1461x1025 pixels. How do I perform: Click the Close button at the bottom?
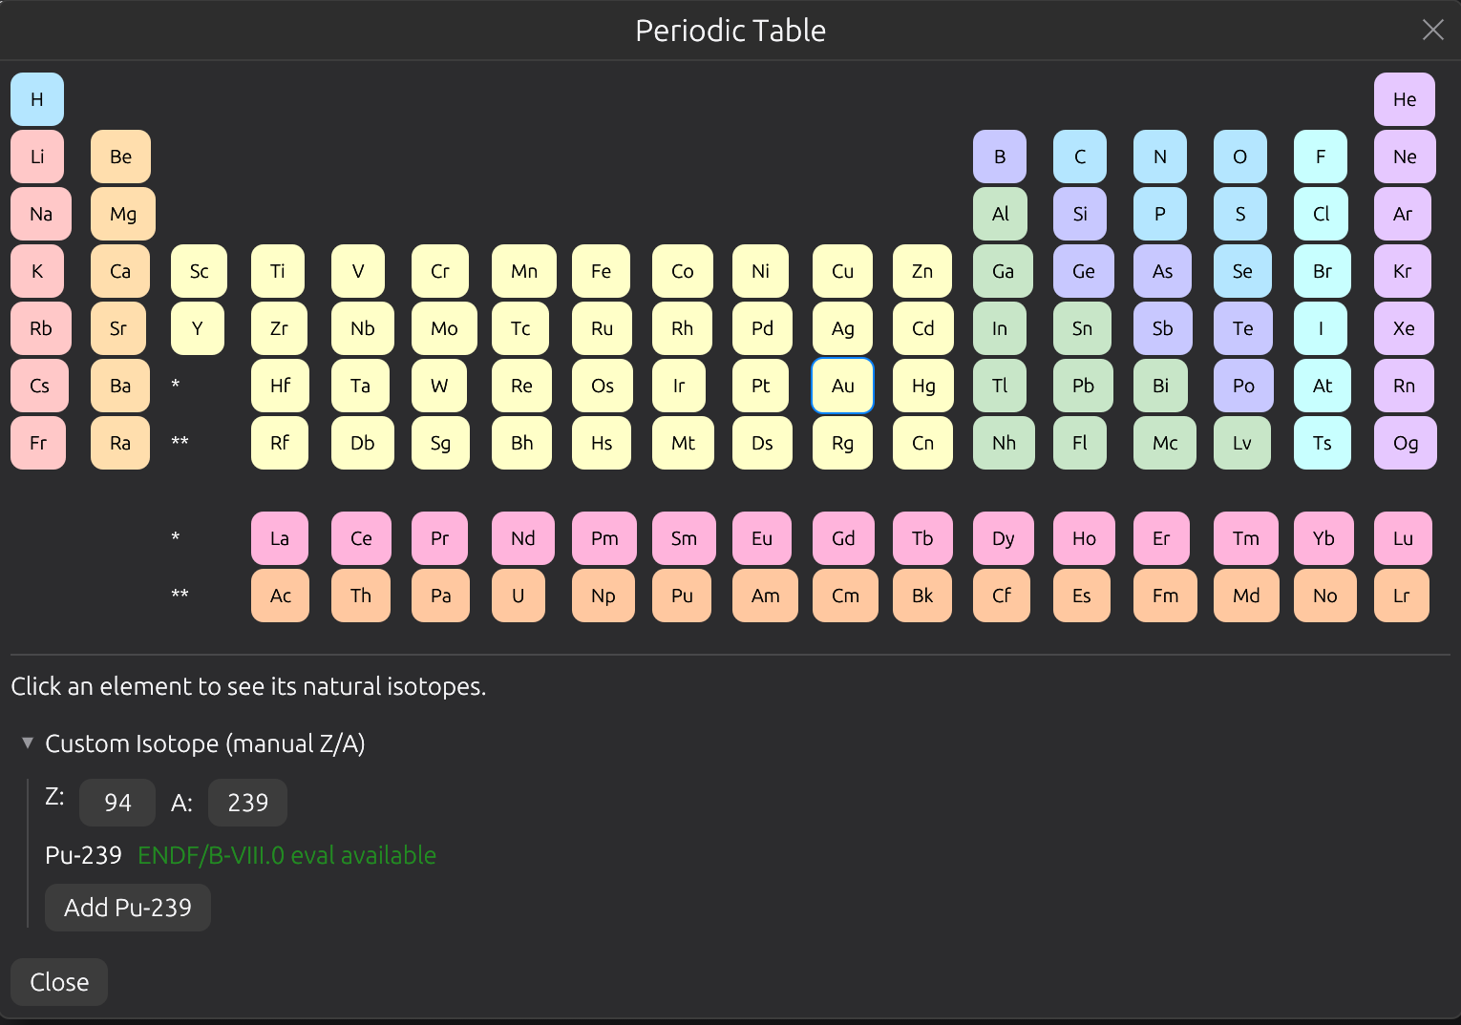point(58,981)
